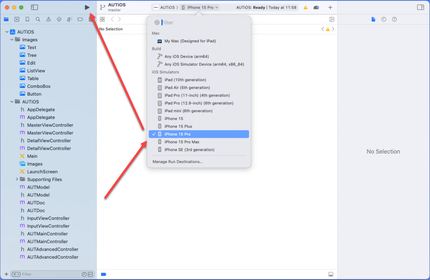Open the Bookmark navigator
Screen dimensions: 430x280
27,19
